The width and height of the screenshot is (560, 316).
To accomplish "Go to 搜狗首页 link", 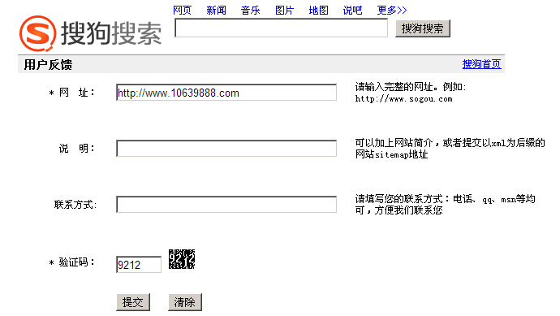I will (x=481, y=64).
